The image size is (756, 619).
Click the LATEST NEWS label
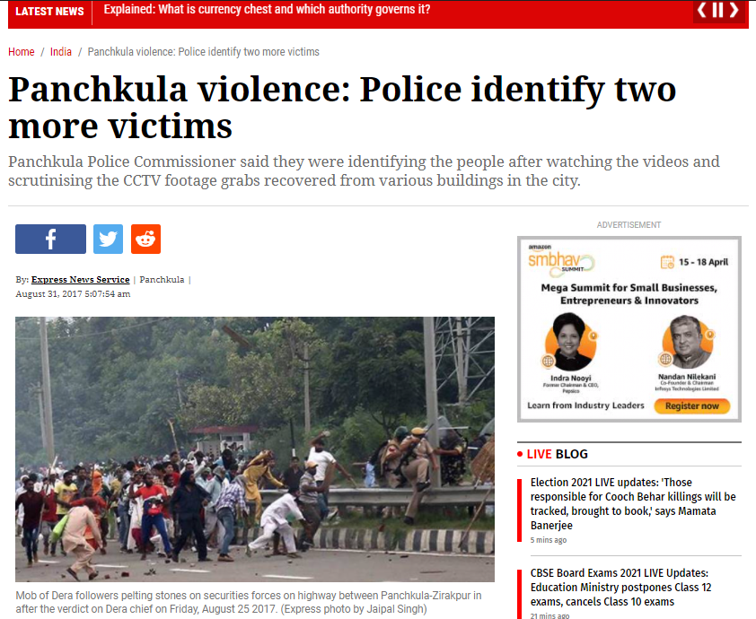tap(49, 11)
